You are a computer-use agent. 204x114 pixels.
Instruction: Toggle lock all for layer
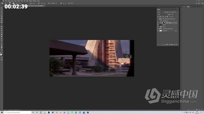[167, 17]
